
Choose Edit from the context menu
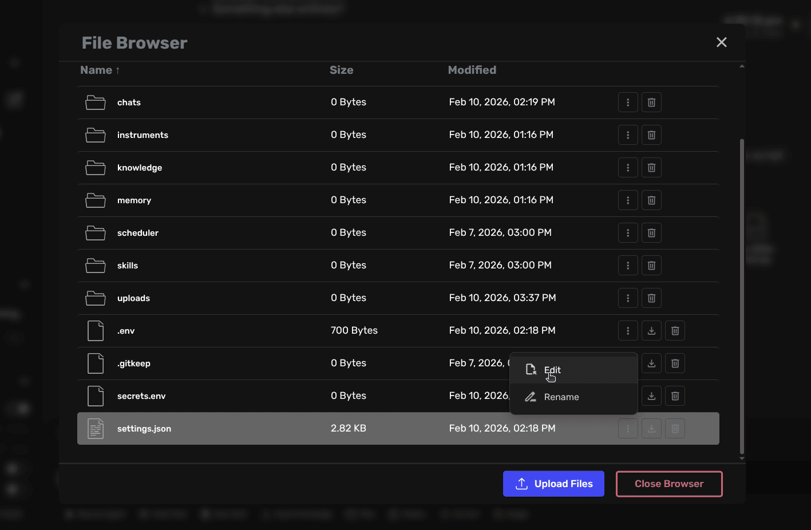click(573, 370)
